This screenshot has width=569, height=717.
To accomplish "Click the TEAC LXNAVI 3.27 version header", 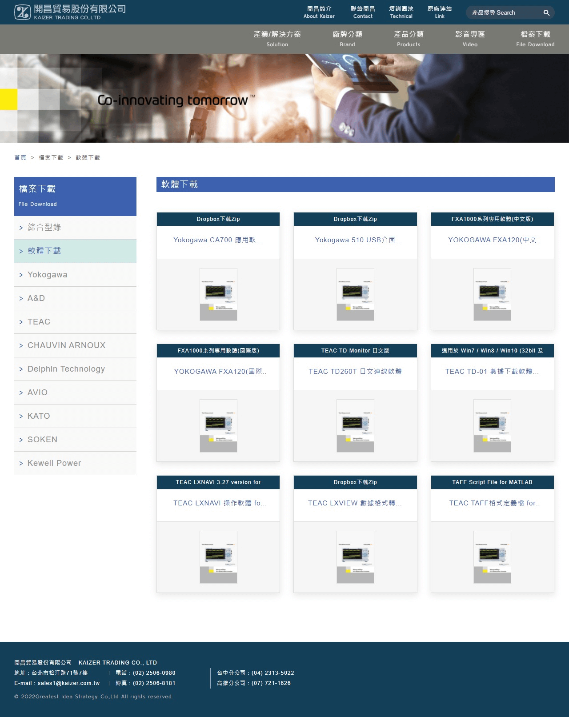I will (x=218, y=482).
